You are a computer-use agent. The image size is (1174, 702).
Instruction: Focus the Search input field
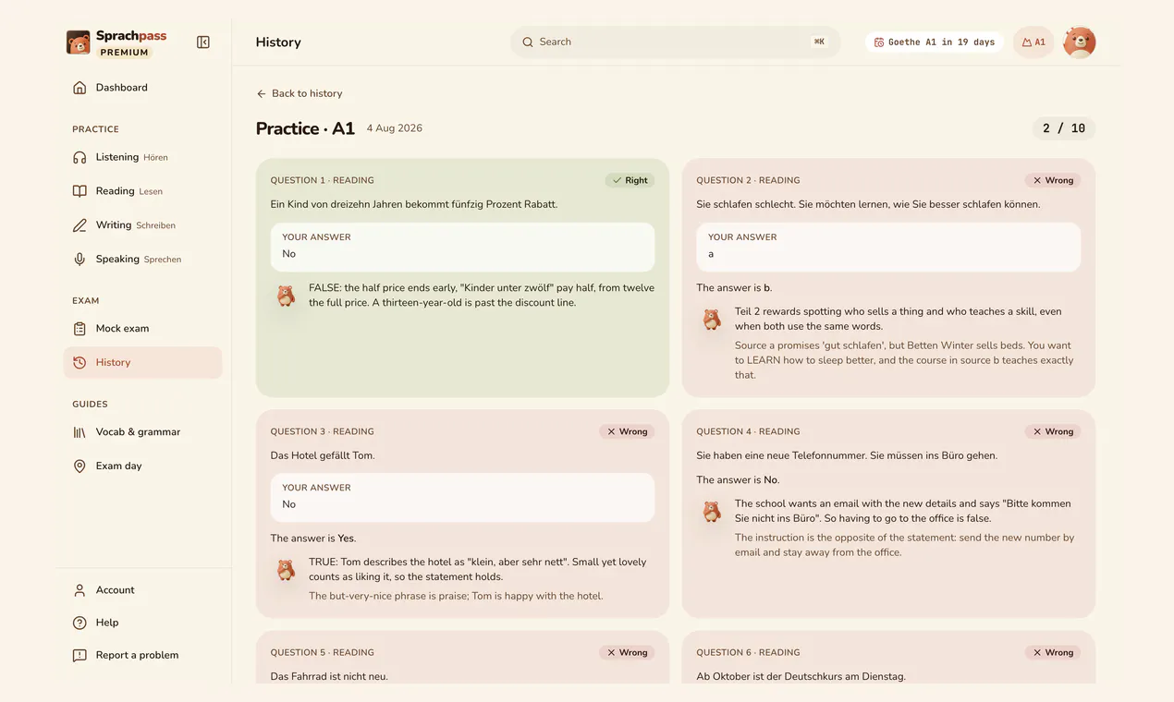(x=675, y=42)
